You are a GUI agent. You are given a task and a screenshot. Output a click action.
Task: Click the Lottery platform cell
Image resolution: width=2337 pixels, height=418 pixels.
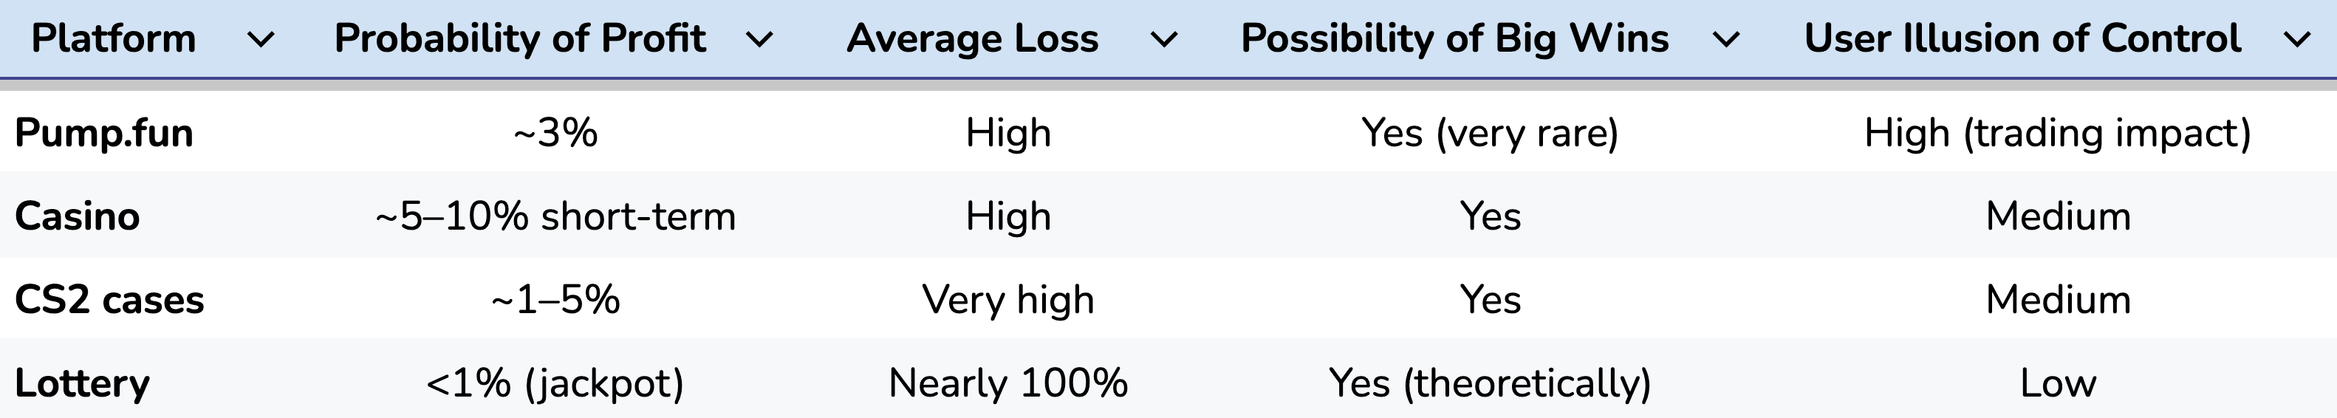click(83, 383)
